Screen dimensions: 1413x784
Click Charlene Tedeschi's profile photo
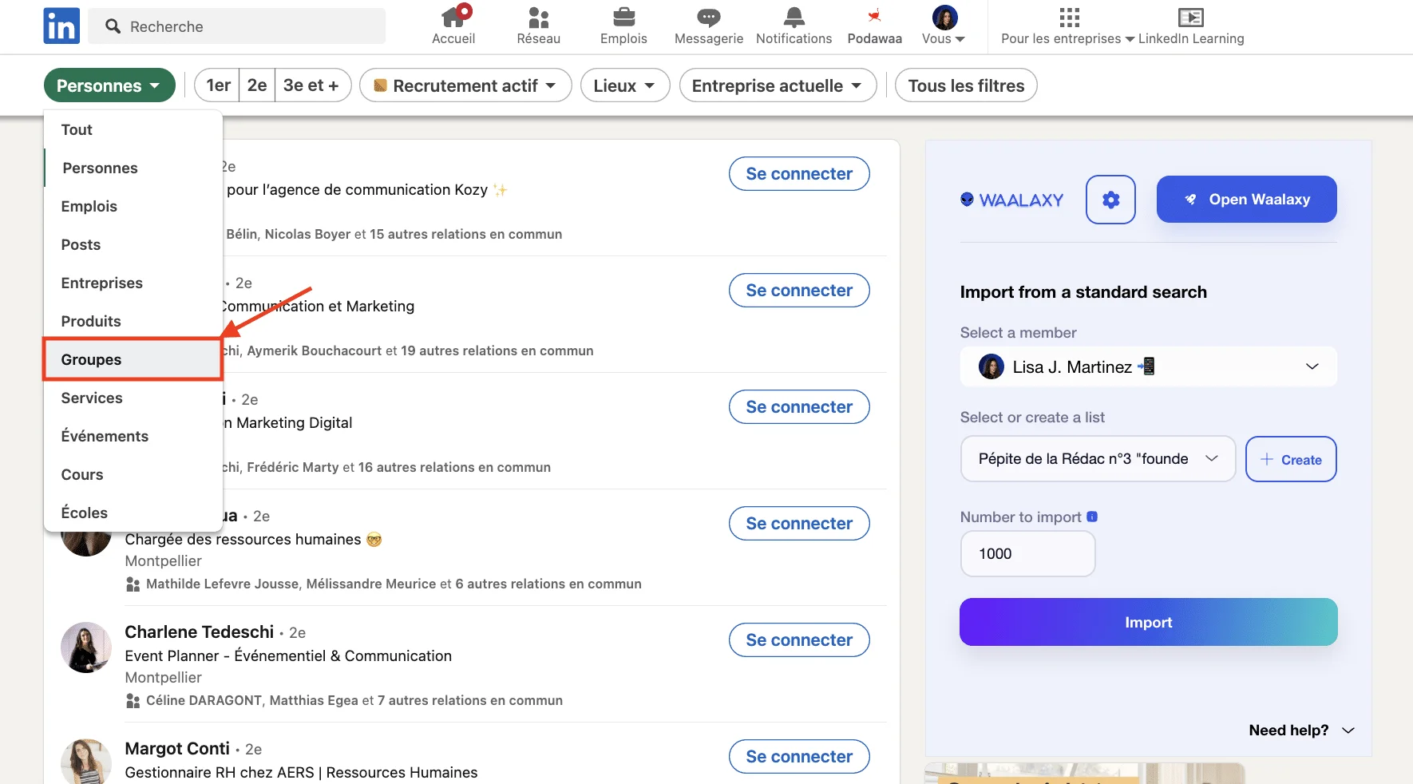tap(86, 647)
